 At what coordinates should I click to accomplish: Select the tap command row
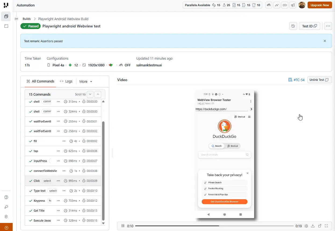pos(63,151)
